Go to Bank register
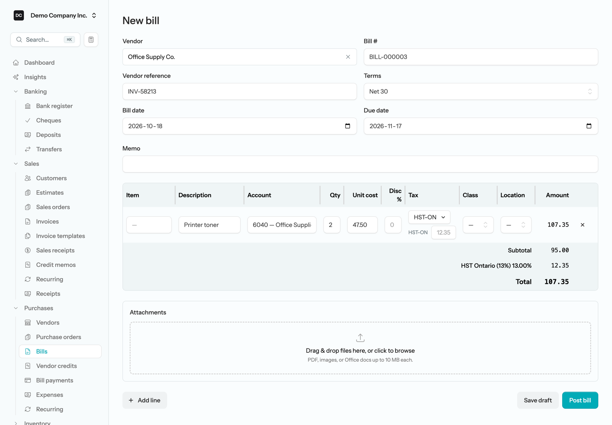612x425 pixels. [60, 106]
